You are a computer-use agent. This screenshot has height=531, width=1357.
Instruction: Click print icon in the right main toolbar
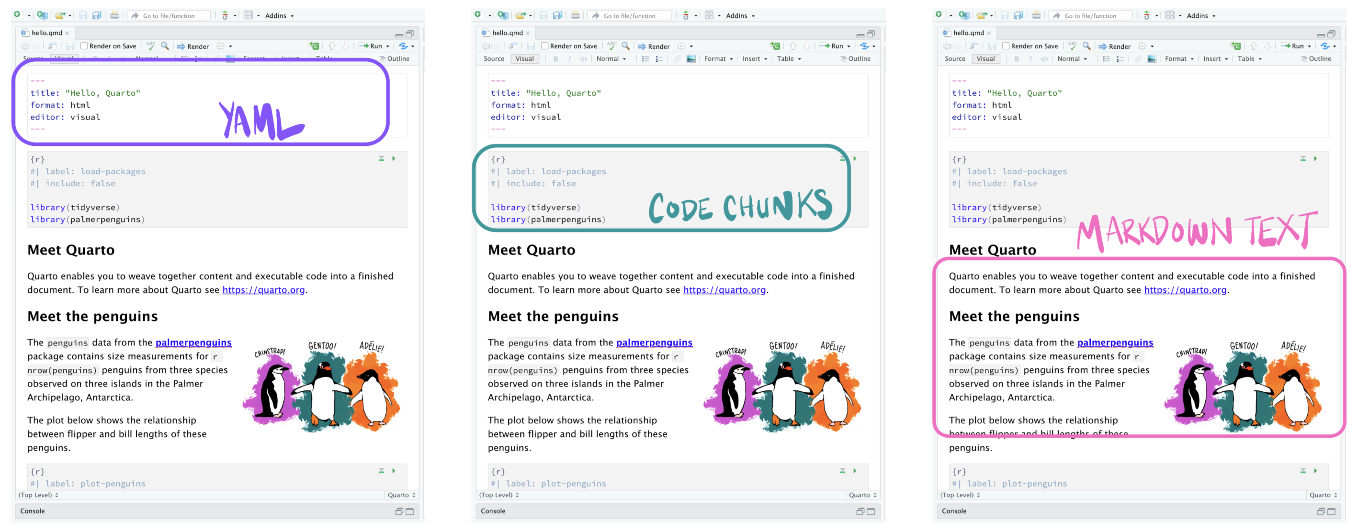pyautogui.click(x=1036, y=15)
